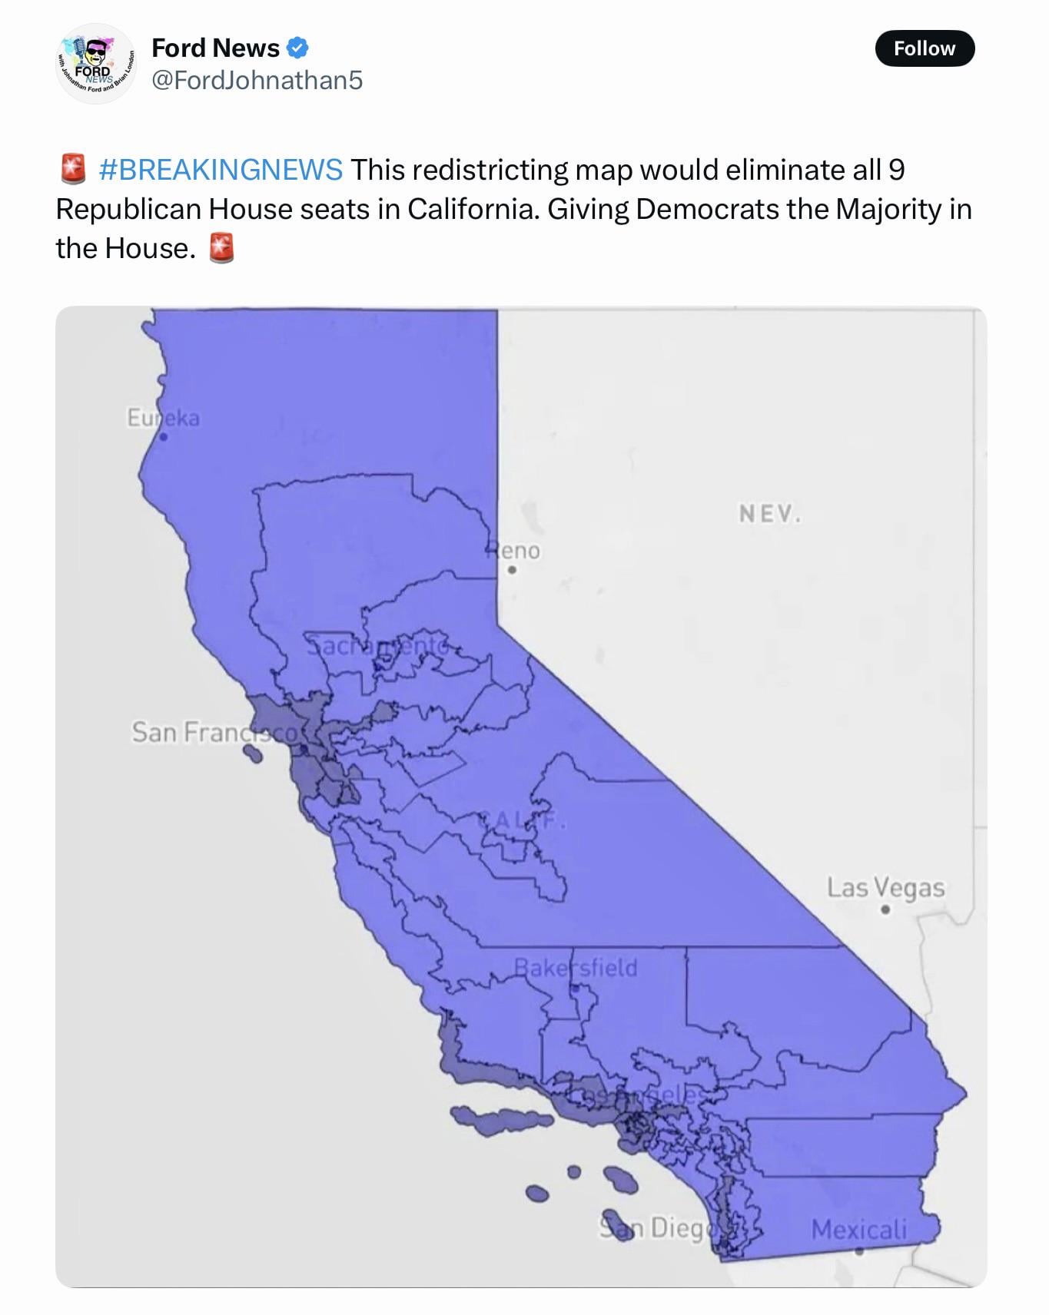
Task: Click the Sacramento label on the map
Action: tap(377, 646)
